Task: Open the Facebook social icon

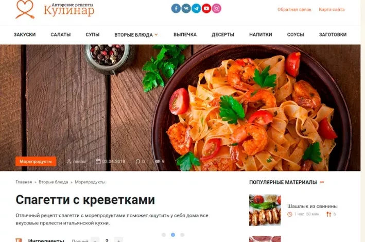Action: 176,9
